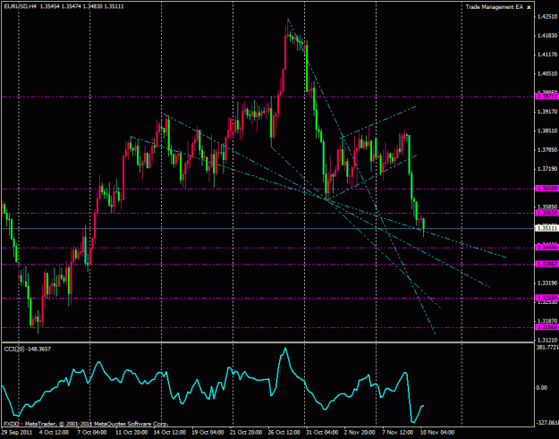Image resolution: width=559 pixels, height=439 pixels.
Task: Click the CCI scale zero level 0.00
Action: point(542,388)
